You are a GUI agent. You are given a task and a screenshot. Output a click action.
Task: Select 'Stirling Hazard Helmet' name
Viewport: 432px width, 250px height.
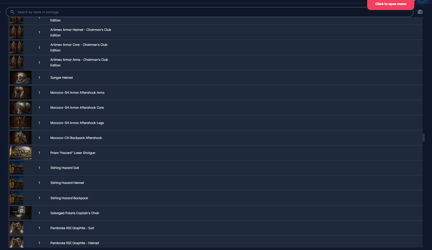[67, 183]
